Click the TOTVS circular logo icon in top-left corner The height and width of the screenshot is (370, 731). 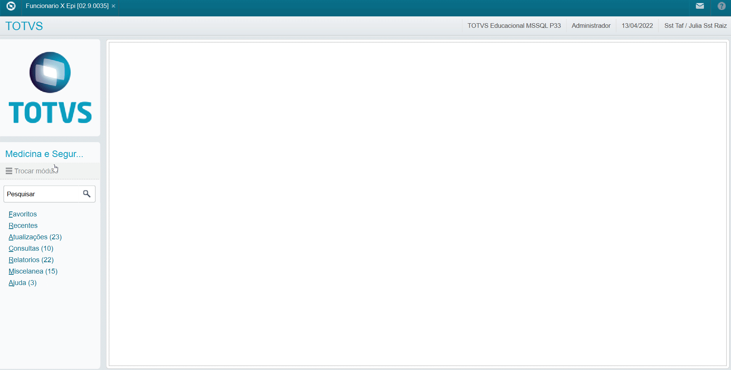click(x=11, y=6)
